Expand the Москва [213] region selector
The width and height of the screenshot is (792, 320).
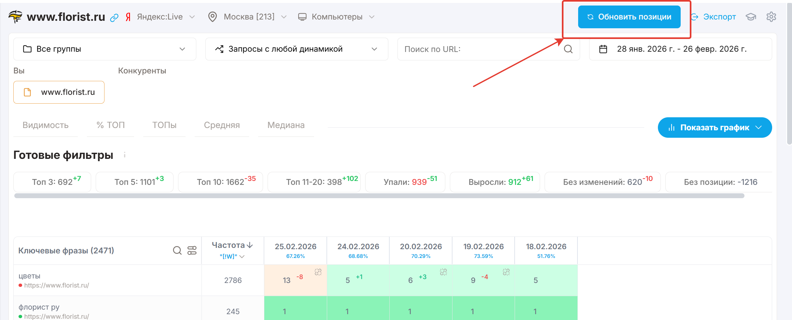tap(248, 17)
